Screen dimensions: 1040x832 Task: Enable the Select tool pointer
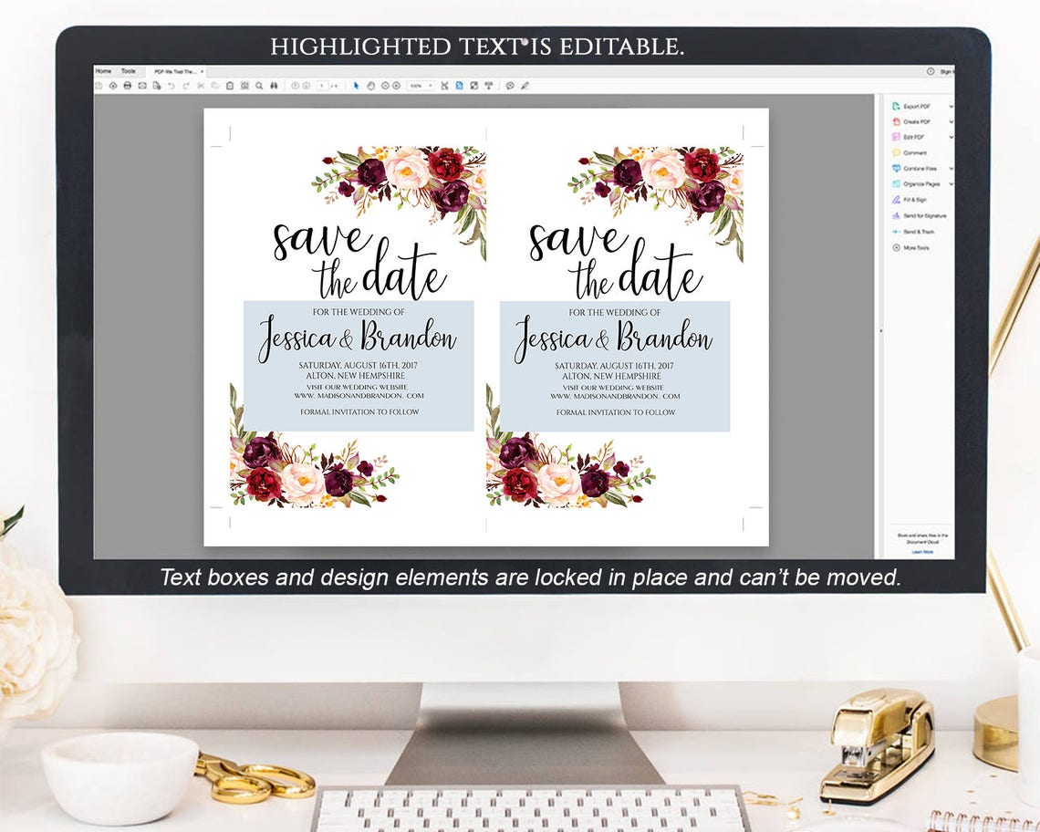point(356,85)
